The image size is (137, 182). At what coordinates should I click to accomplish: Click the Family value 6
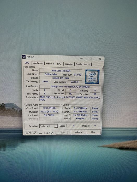pos(45,90)
